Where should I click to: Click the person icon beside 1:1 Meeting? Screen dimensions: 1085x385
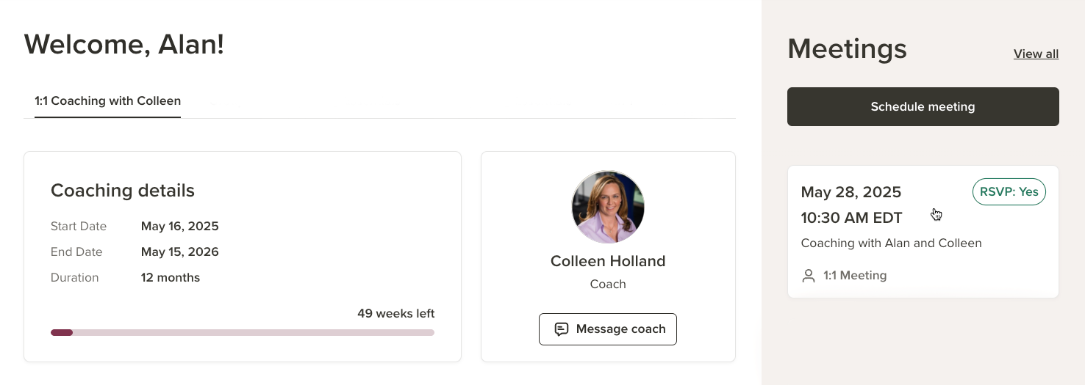[809, 276]
